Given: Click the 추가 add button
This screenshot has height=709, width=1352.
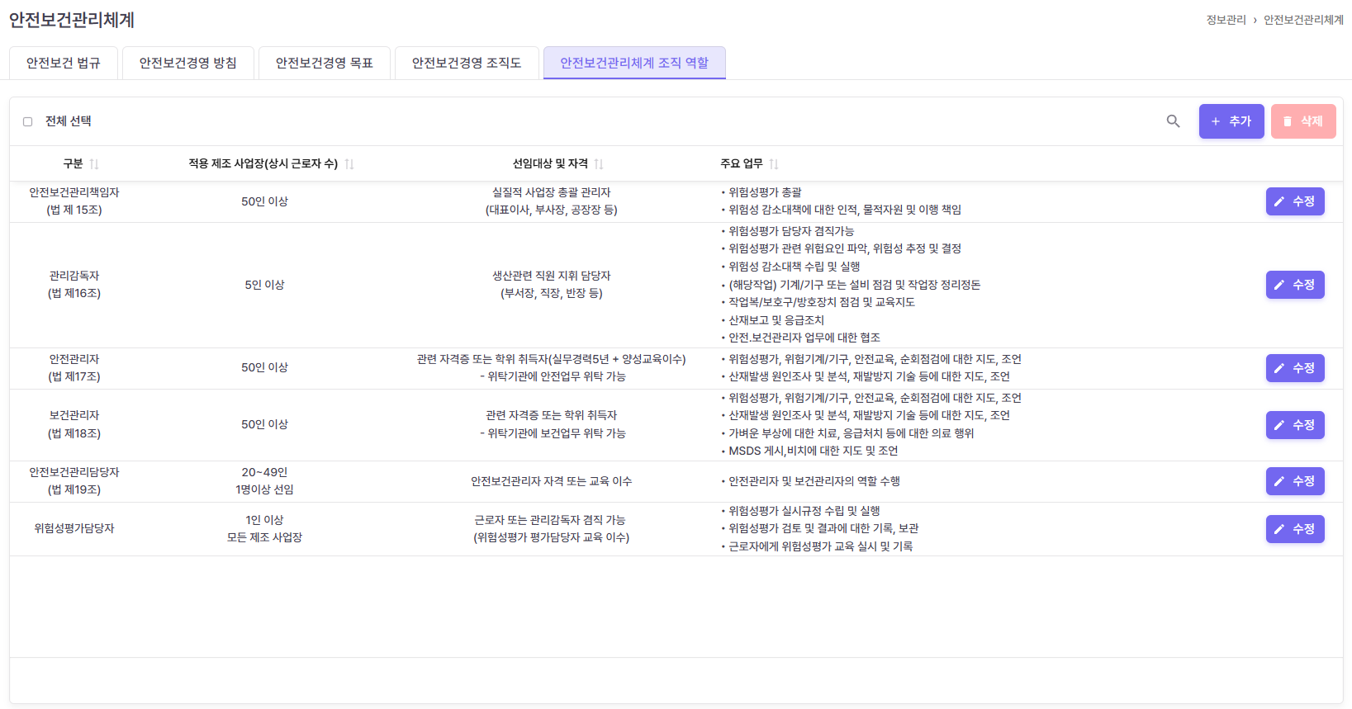Looking at the screenshot, I should point(1231,121).
